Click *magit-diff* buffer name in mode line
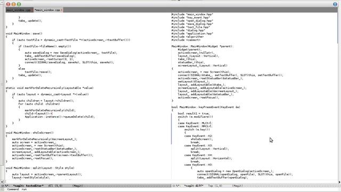Screen dimensions: 341x192 (x=194, y=186)
